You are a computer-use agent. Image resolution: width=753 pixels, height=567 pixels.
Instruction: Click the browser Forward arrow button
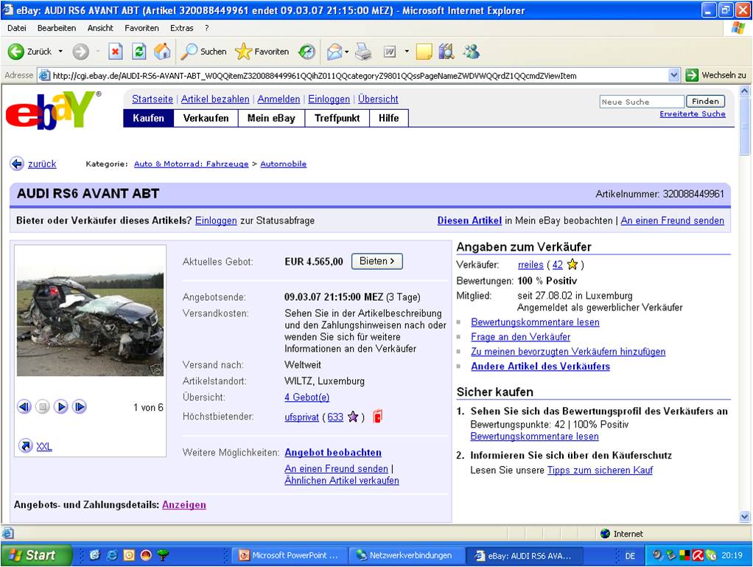coord(81,52)
